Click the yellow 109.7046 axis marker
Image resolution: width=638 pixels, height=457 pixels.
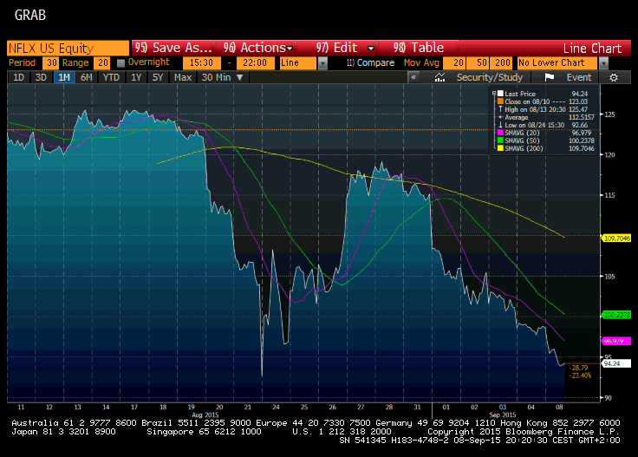pos(616,238)
